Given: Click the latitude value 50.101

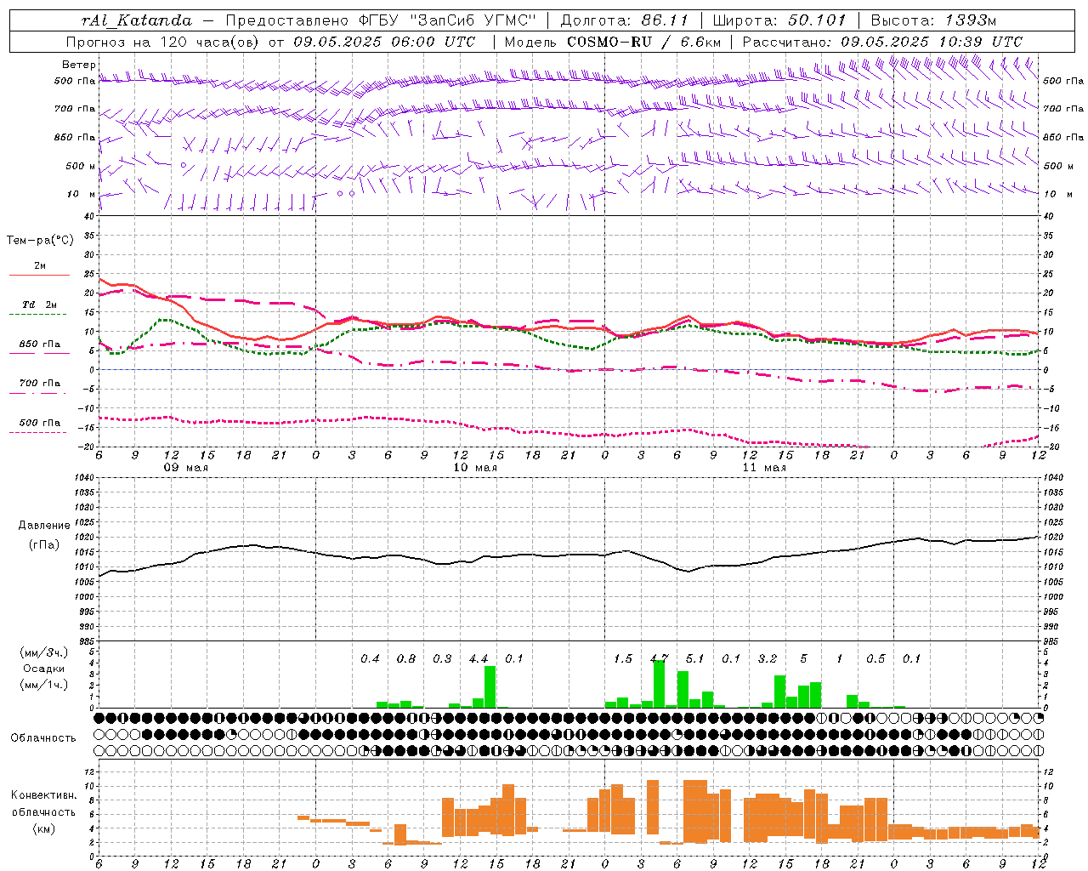Looking at the screenshot, I should (x=817, y=20).
